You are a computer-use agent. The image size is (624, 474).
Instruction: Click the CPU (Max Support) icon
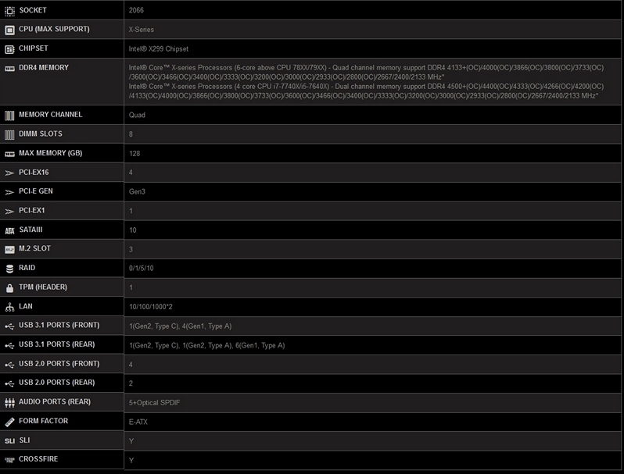[9, 30]
